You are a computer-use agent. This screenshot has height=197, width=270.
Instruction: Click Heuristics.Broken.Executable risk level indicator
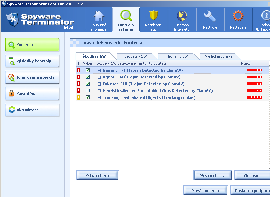pos(254,90)
